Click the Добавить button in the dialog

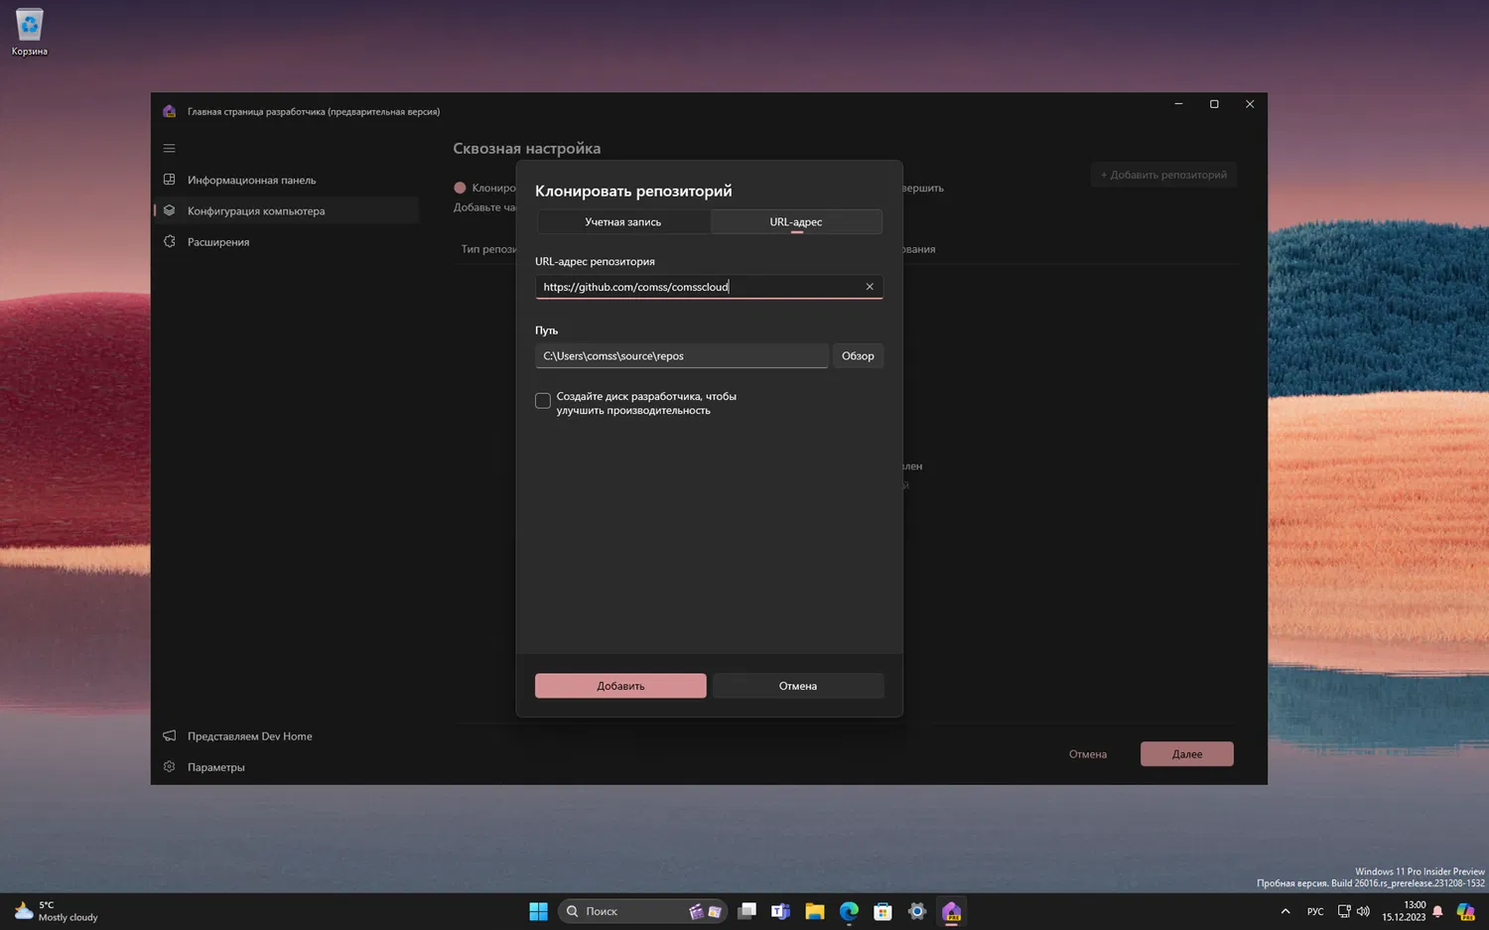coord(620,686)
